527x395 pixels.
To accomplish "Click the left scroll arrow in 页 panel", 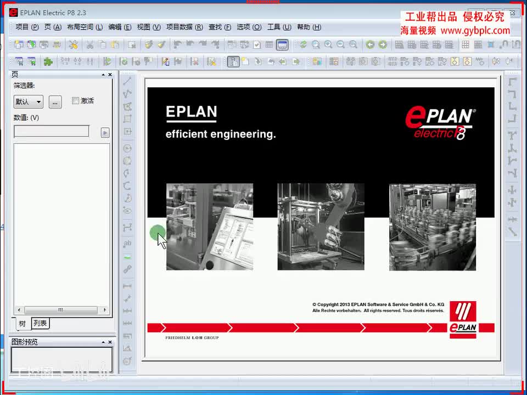I will [19, 309].
